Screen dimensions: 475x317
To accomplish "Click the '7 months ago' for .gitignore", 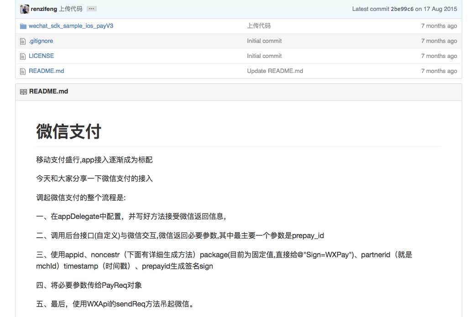I will click(439, 41).
